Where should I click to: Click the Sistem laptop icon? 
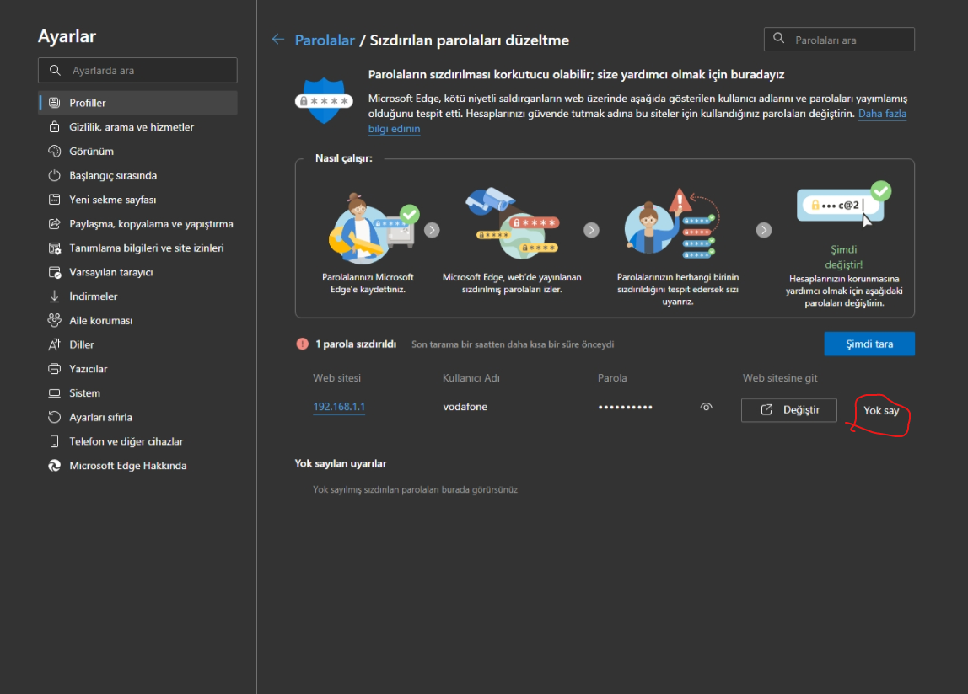[x=54, y=393]
